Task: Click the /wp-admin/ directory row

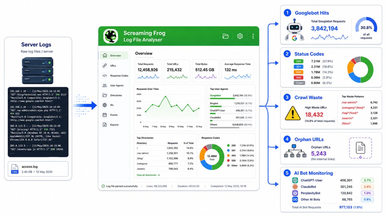Action: (165, 153)
